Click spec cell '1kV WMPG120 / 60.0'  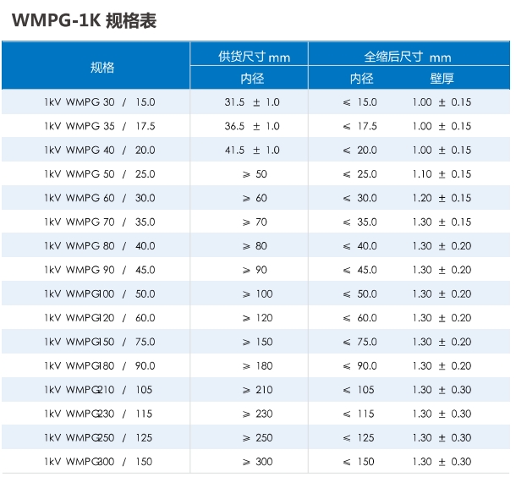click(100, 318)
